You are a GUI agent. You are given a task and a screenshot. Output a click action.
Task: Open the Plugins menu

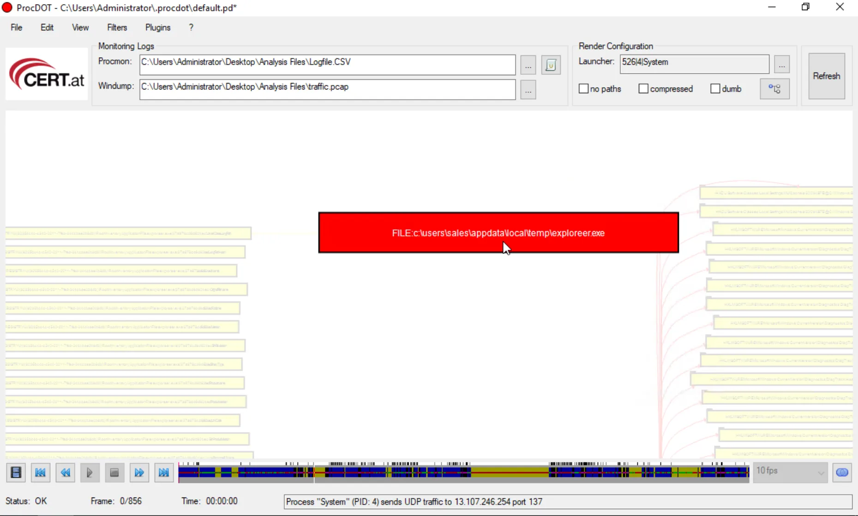pos(158,28)
